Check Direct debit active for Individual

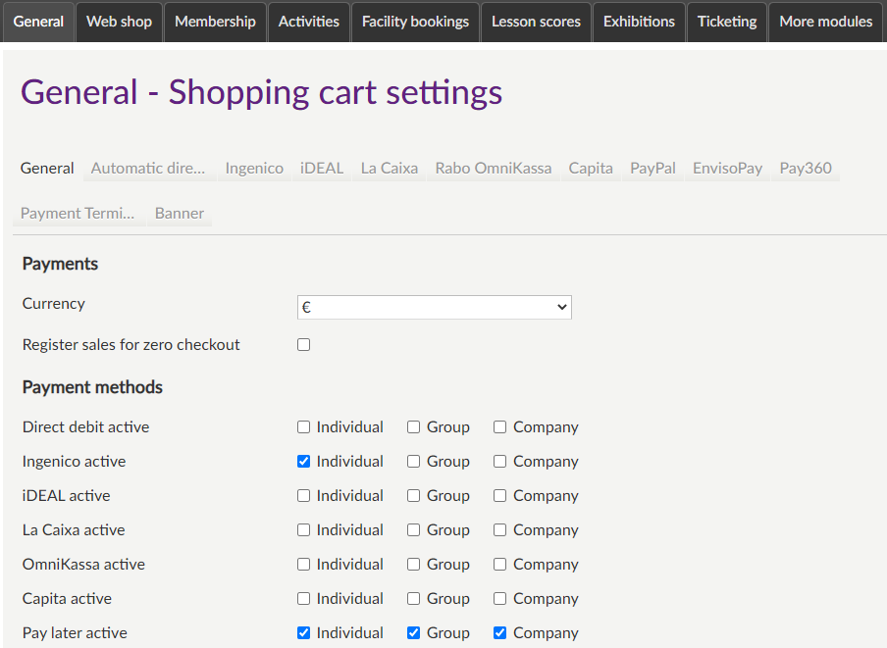[x=304, y=427]
